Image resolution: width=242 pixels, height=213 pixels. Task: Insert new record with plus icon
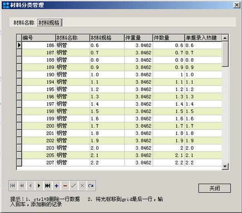tap(56, 186)
